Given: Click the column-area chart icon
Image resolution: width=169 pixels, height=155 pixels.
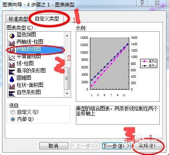Looking at the screenshot, I should [12, 86].
